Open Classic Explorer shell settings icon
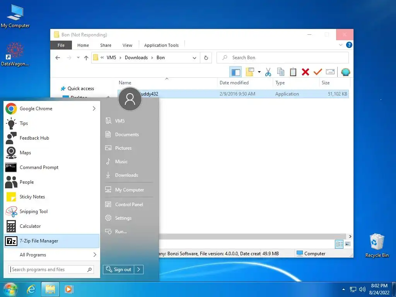Screen dimensions: 396x297 tap(345, 72)
